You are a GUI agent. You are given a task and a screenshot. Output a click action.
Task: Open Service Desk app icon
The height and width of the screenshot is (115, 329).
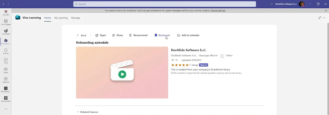tap(6, 99)
